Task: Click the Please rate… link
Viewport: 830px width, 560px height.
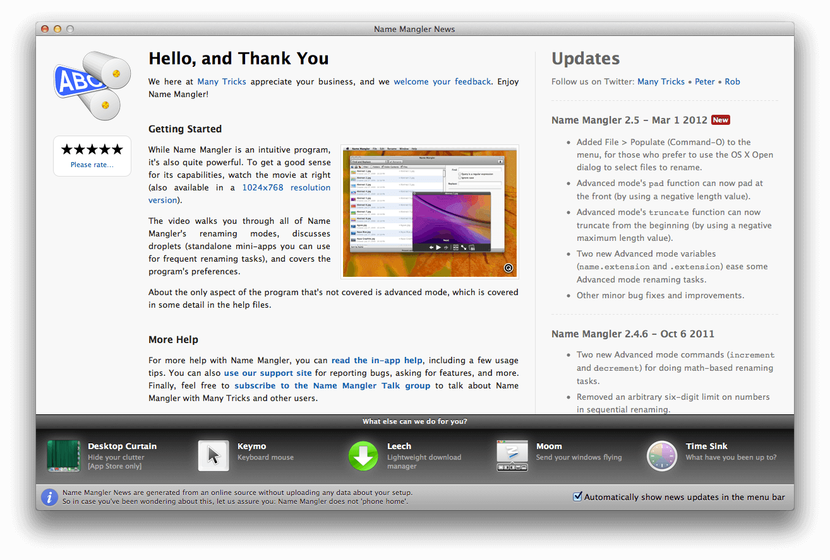Action: tap(92, 165)
